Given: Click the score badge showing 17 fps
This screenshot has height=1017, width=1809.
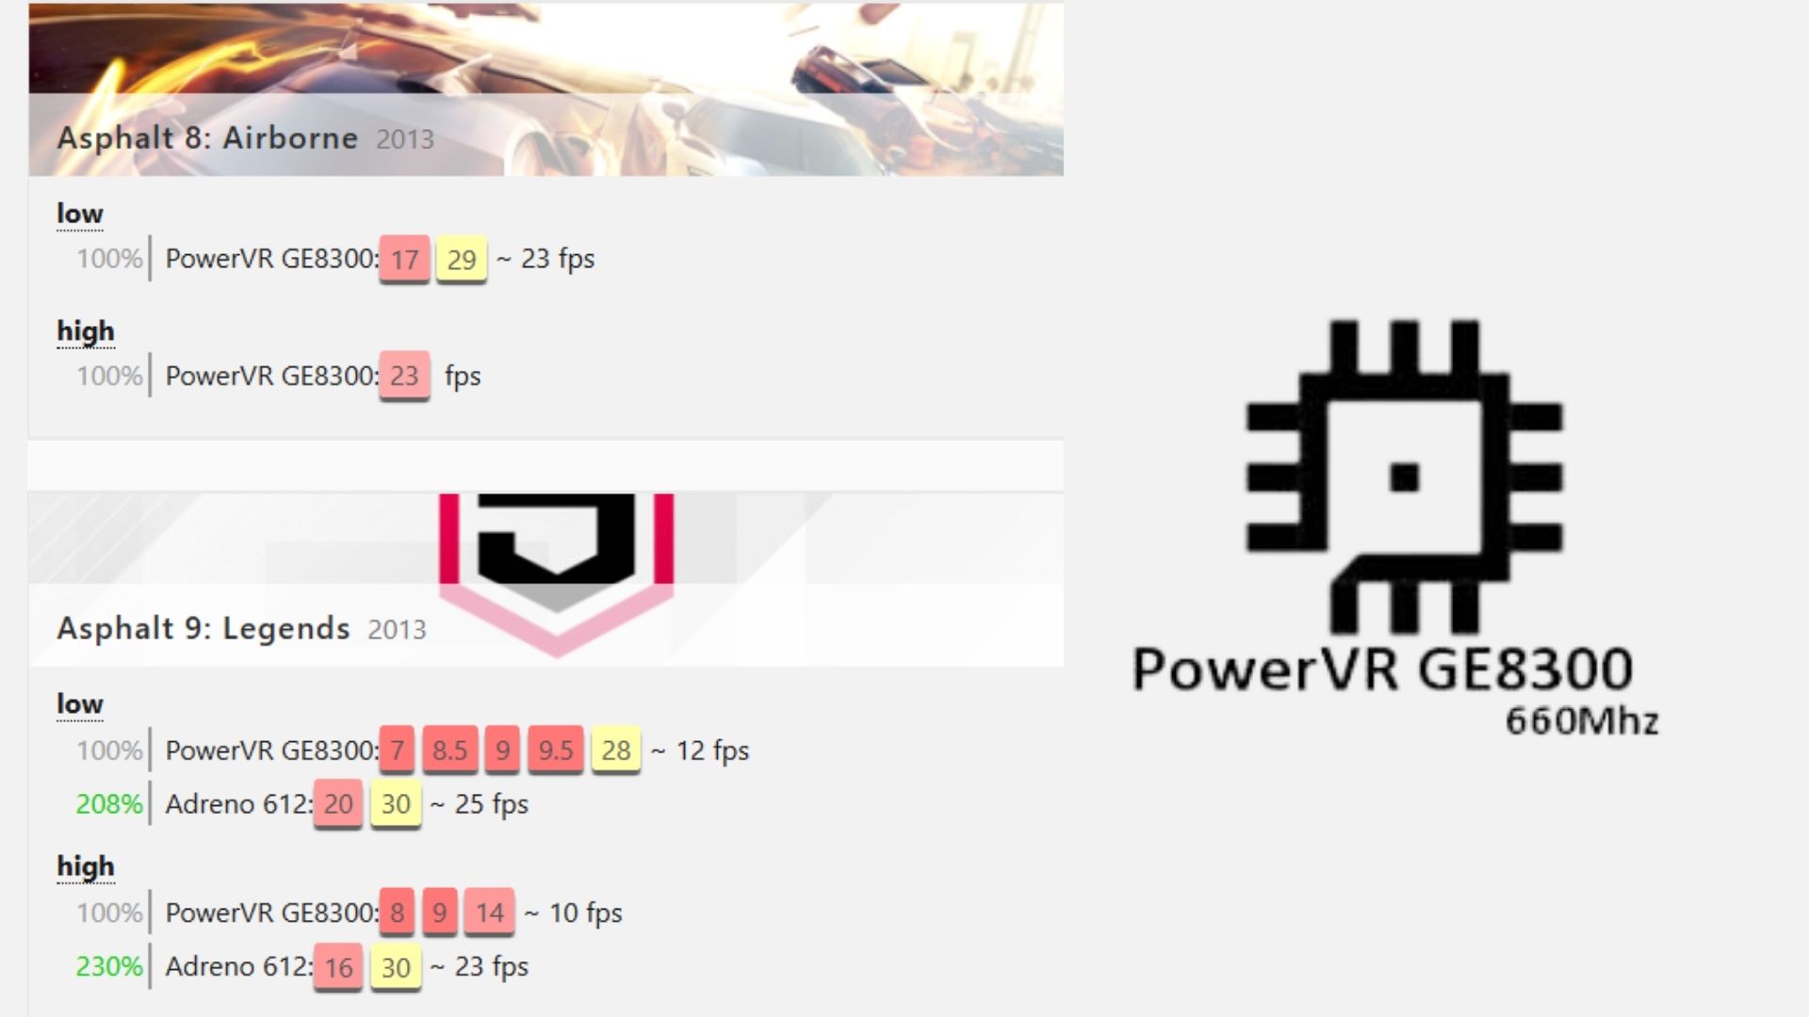Looking at the screenshot, I should point(404,258).
